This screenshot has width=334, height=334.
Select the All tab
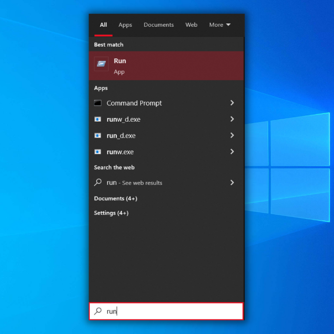tap(104, 25)
